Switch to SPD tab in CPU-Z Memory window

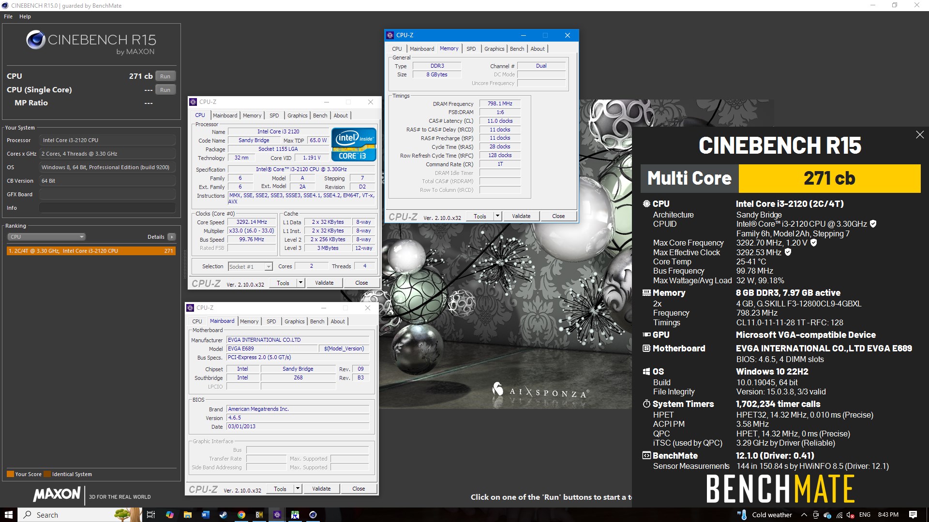[471, 49]
